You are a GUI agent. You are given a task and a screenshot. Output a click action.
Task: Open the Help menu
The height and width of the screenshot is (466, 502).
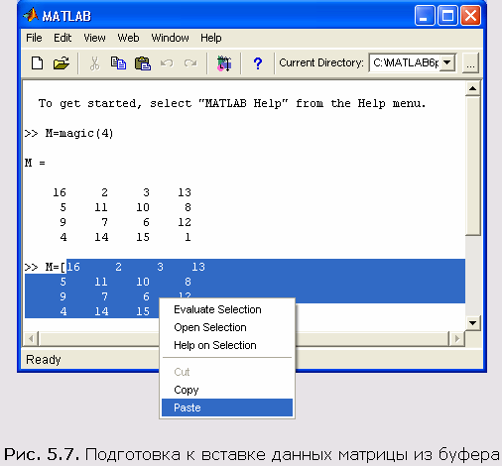(211, 38)
